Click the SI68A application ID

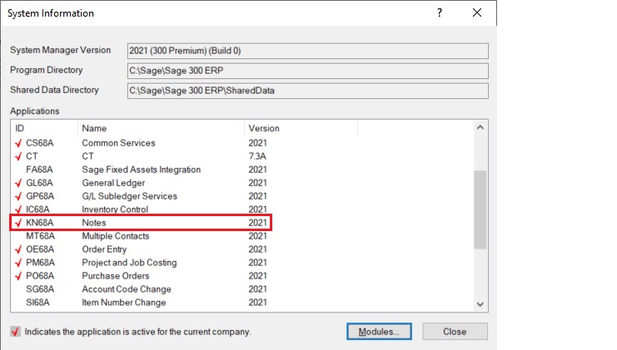(37, 303)
